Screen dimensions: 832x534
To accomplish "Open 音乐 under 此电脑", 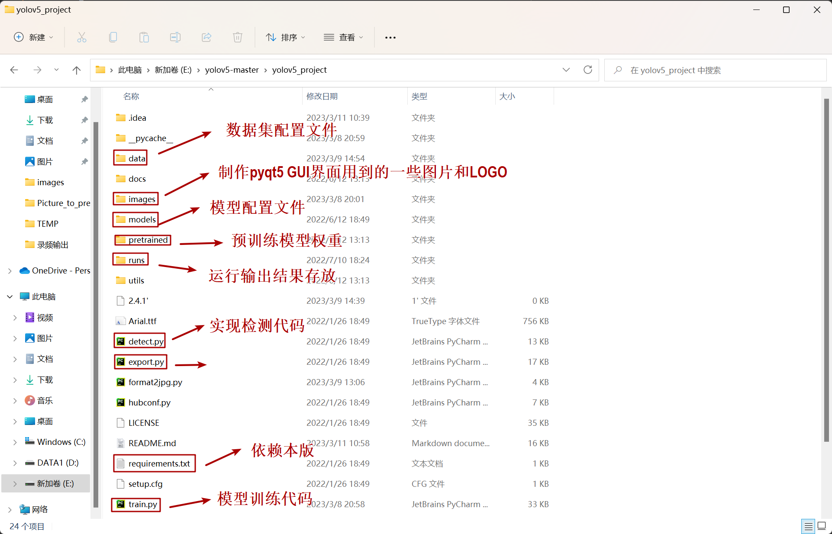I will (x=39, y=400).
